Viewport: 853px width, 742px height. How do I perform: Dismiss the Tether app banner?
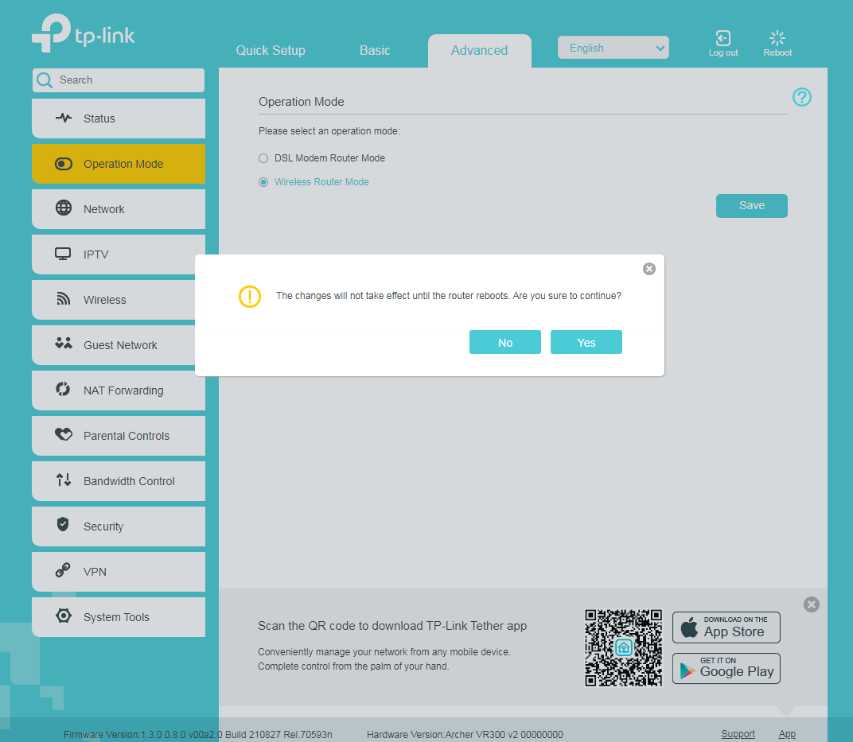coord(812,604)
